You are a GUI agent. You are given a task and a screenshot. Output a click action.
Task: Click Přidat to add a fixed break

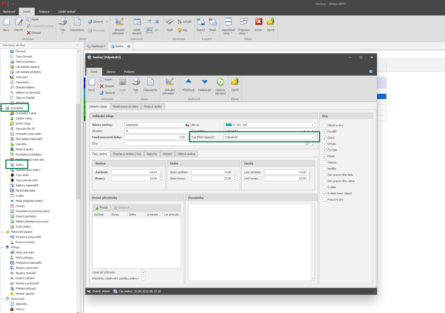click(x=101, y=208)
